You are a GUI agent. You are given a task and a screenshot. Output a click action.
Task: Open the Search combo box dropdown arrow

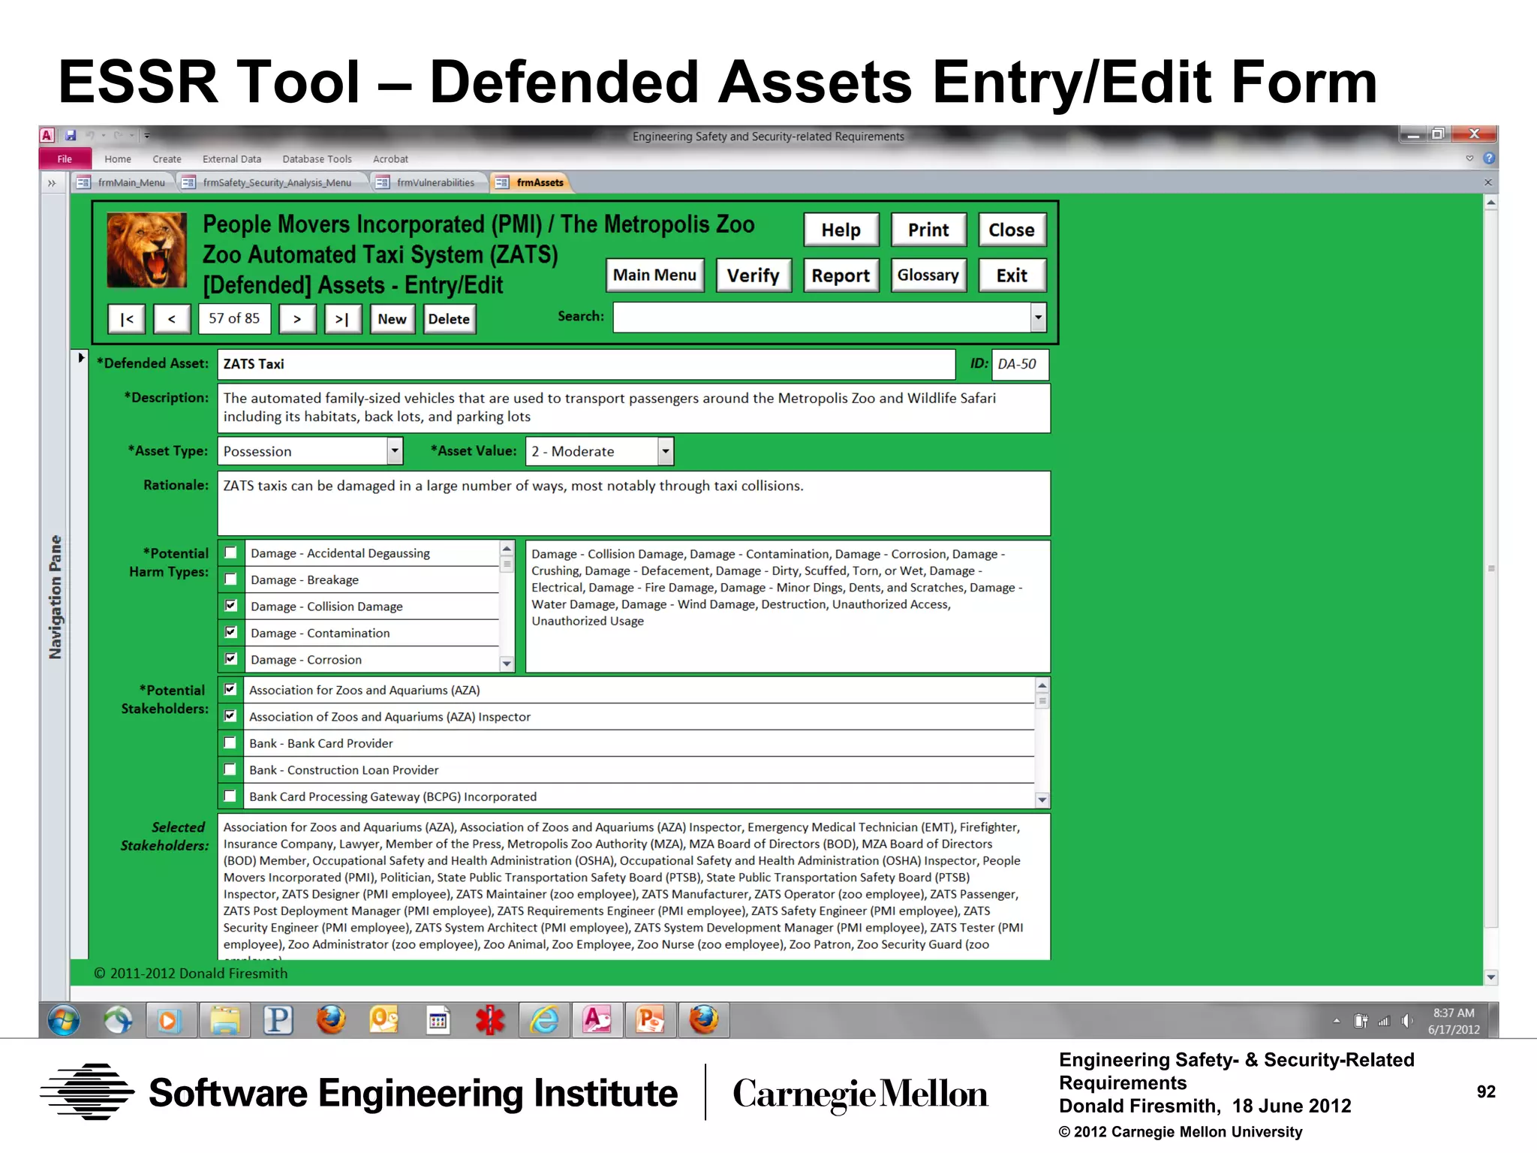click(x=1038, y=318)
